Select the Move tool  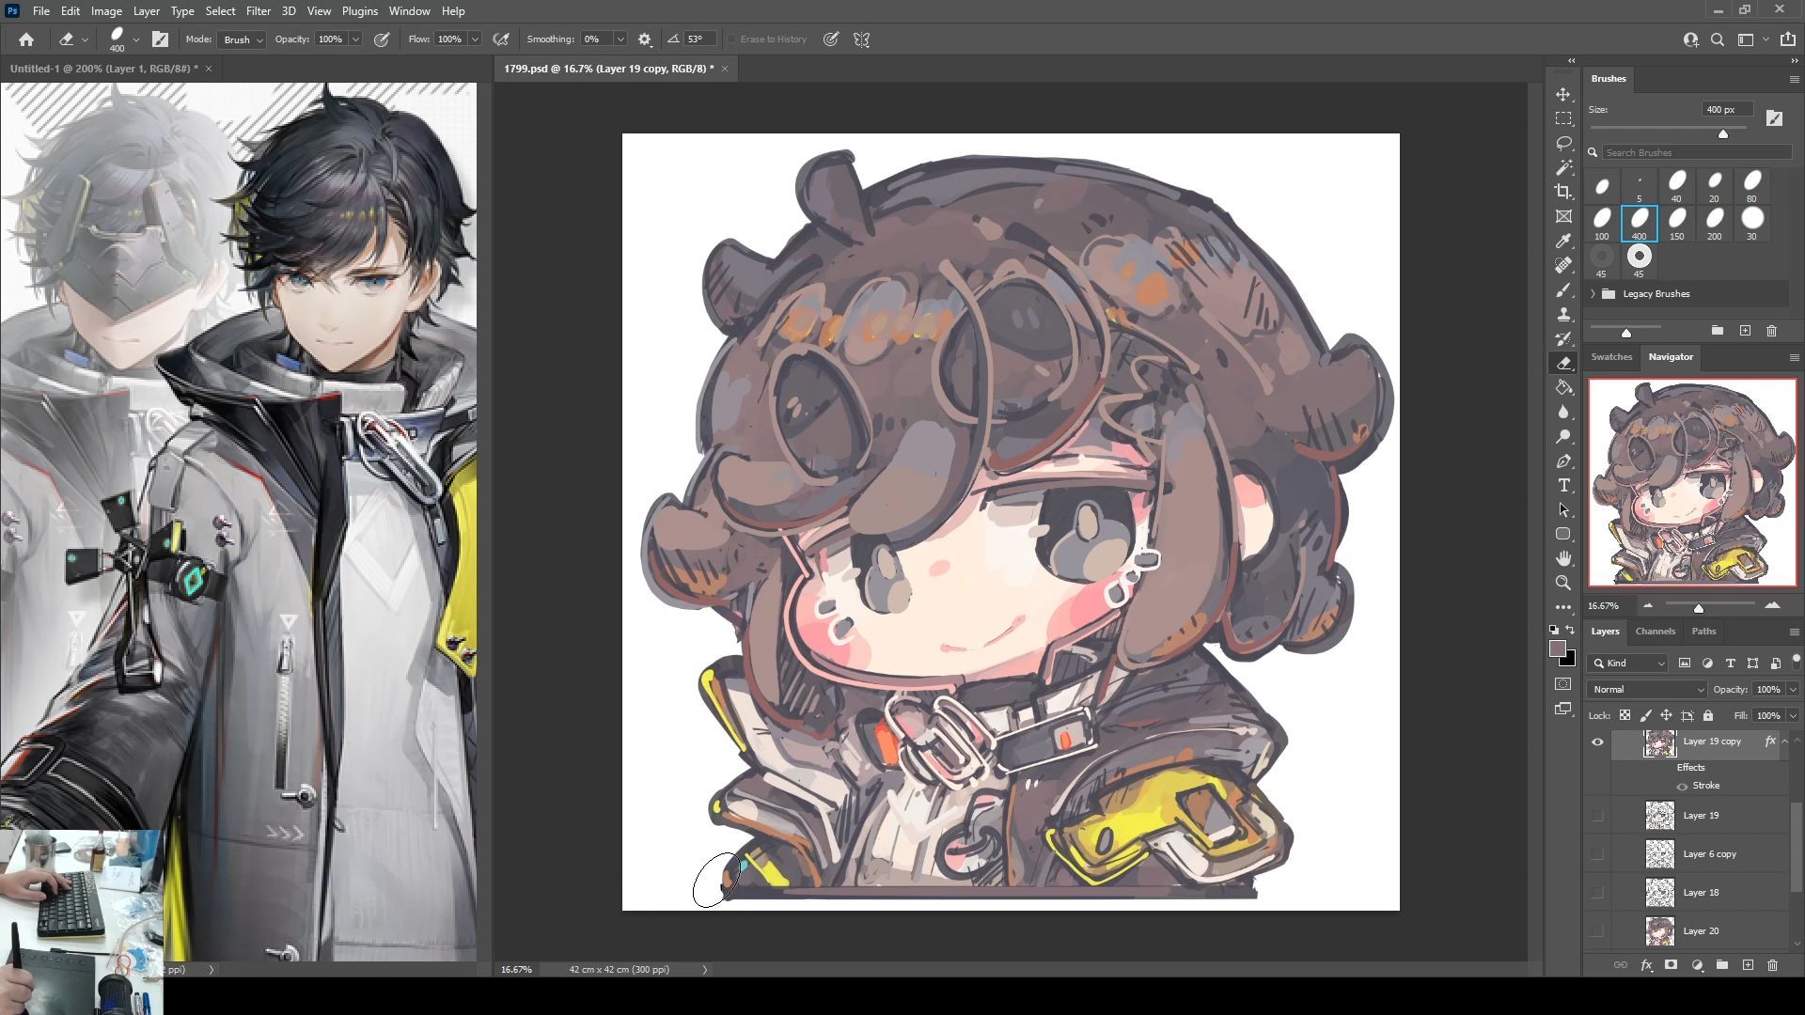click(1563, 94)
